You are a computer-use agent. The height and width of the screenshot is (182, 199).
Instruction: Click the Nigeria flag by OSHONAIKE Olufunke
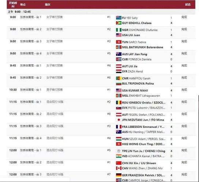coord(119,30)
